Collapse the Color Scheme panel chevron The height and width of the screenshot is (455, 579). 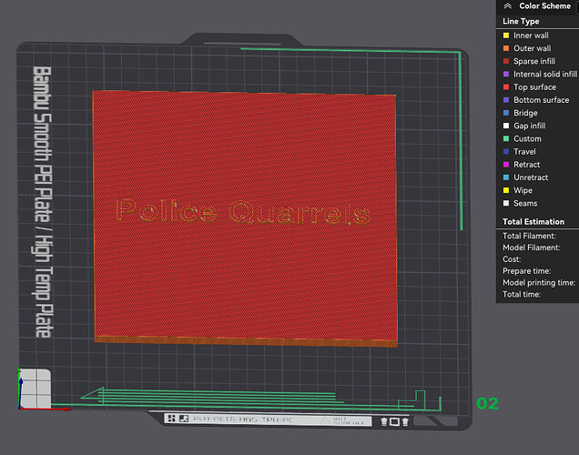(x=508, y=5)
